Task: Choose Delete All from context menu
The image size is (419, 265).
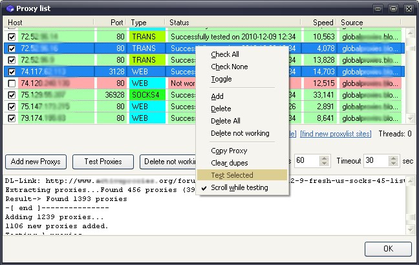Action: pyautogui.click(x=242, y=121)
